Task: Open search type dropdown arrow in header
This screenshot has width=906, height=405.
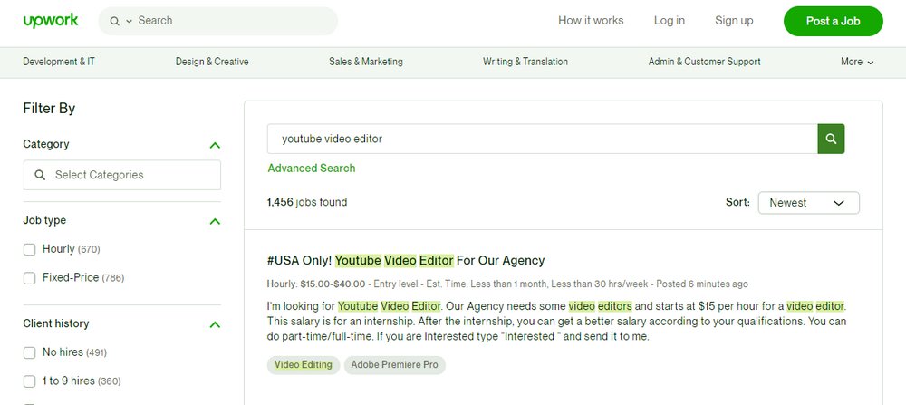Action: (x=129, y=22)
